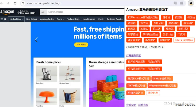The image size is (196, 107).
Task: Expand the search category All dropdown
Action: [x=44, y=12]
